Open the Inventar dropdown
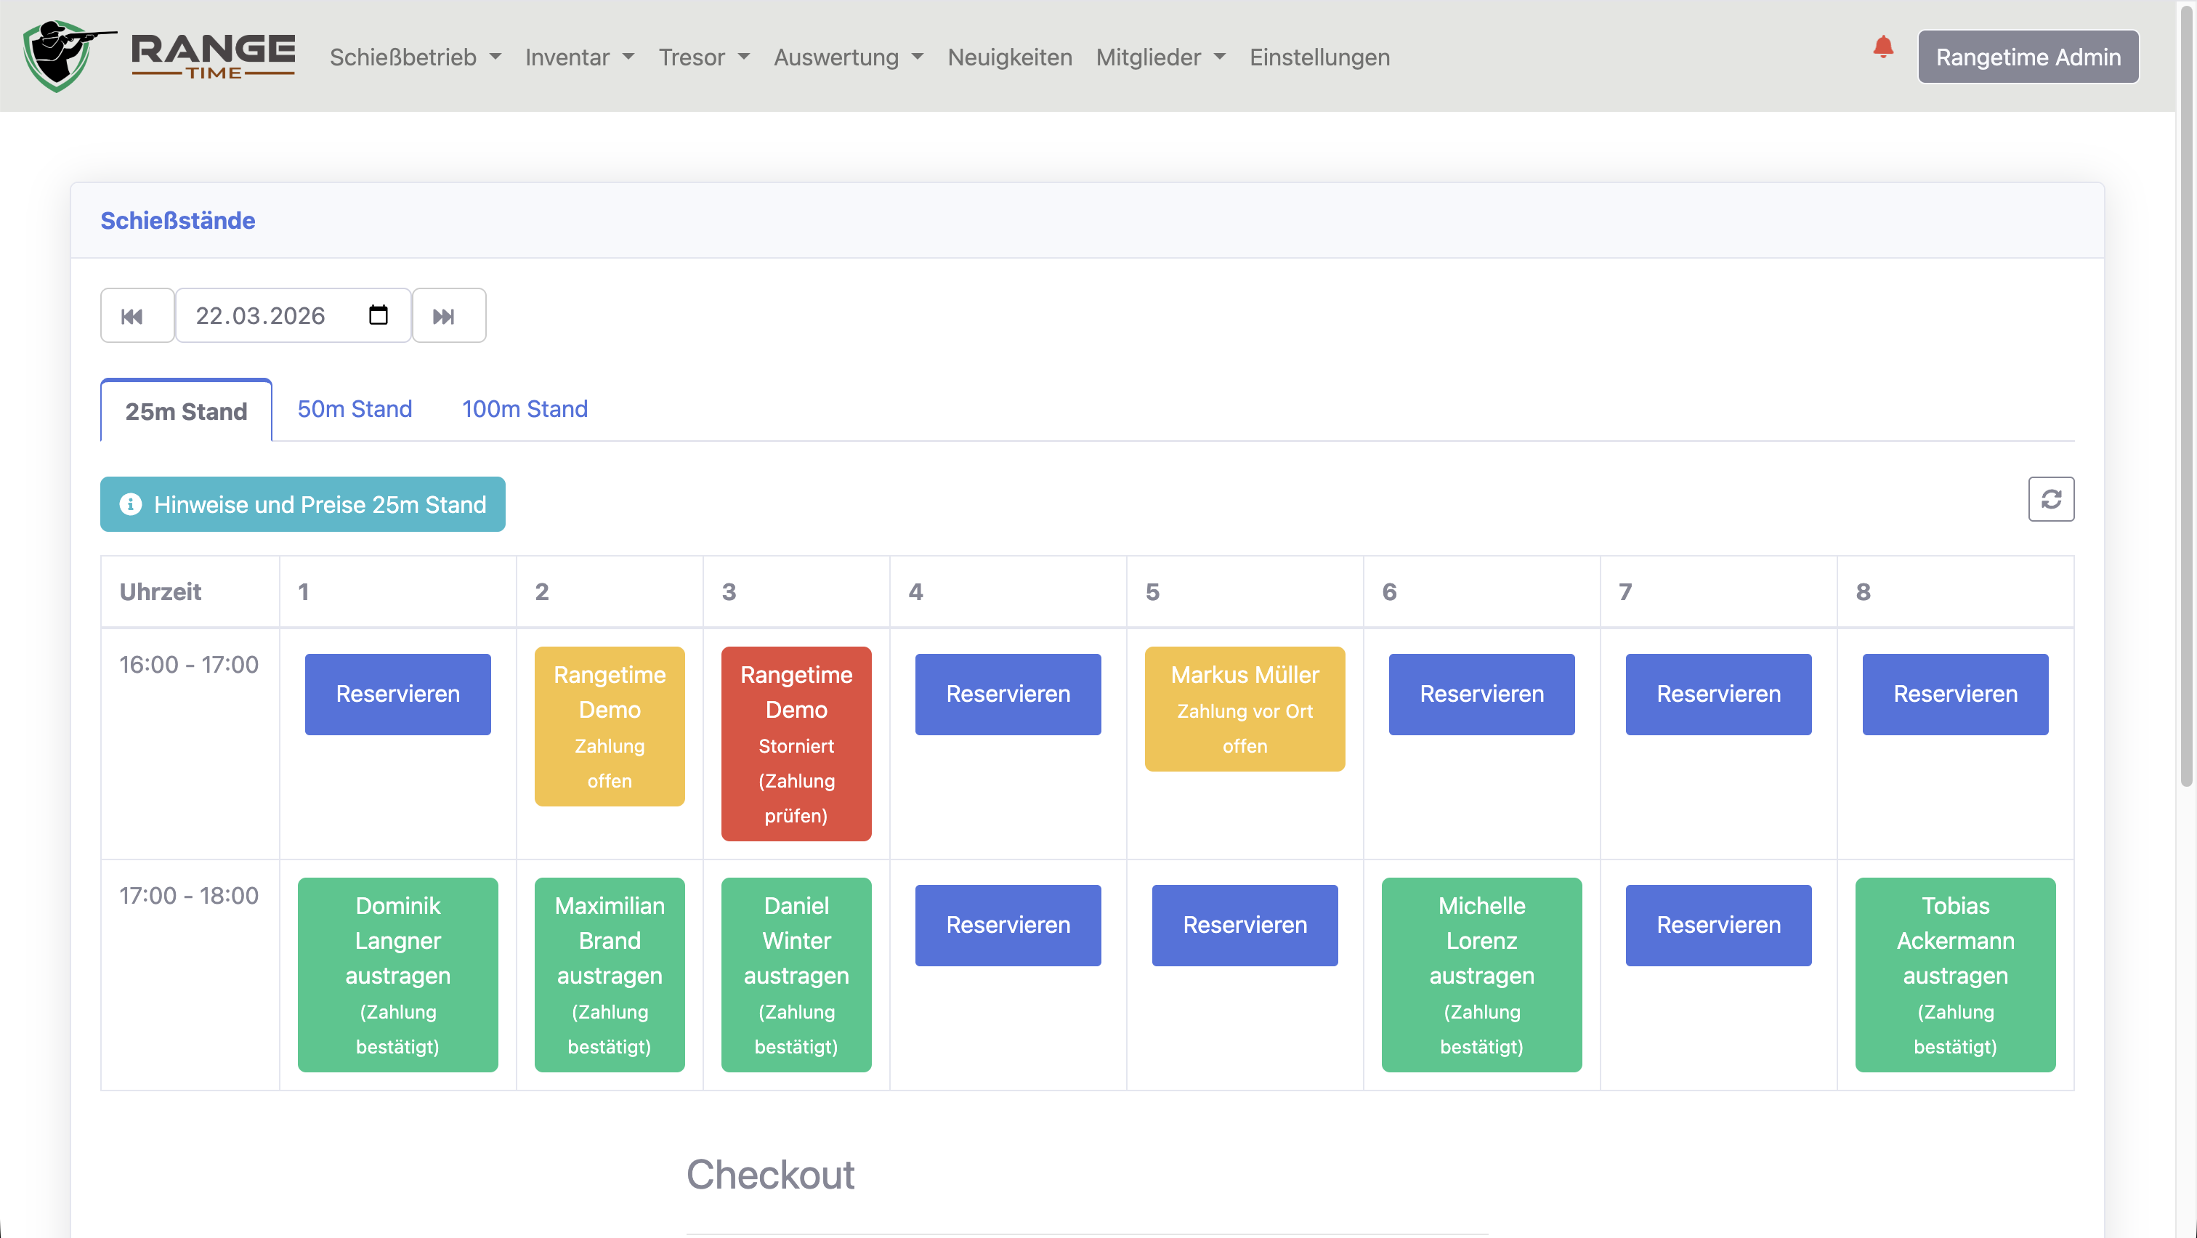This screenshot has width=2197, height=1238. click(579, 57)
